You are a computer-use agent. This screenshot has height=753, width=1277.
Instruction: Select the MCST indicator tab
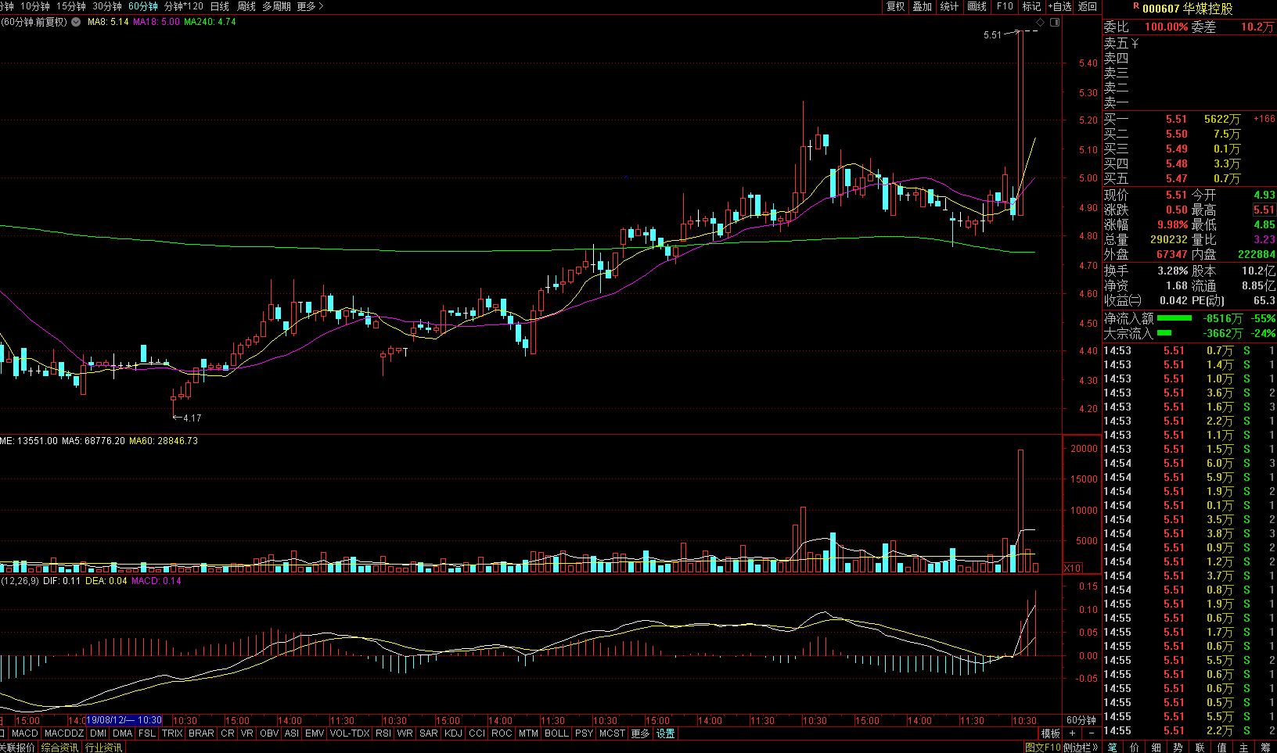point(612,733)
